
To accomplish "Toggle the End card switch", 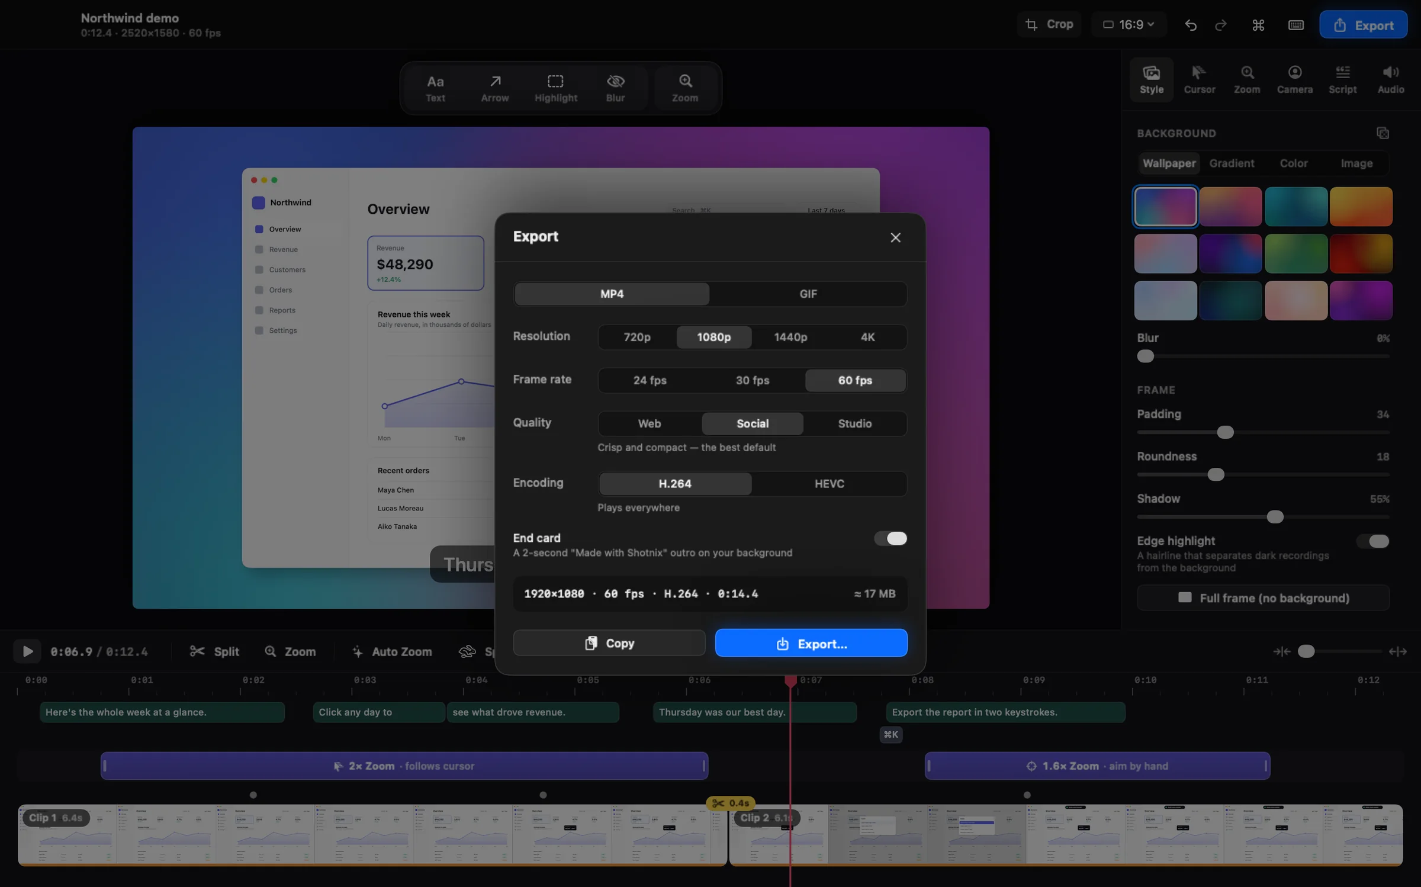I will [x=890, y=538].
